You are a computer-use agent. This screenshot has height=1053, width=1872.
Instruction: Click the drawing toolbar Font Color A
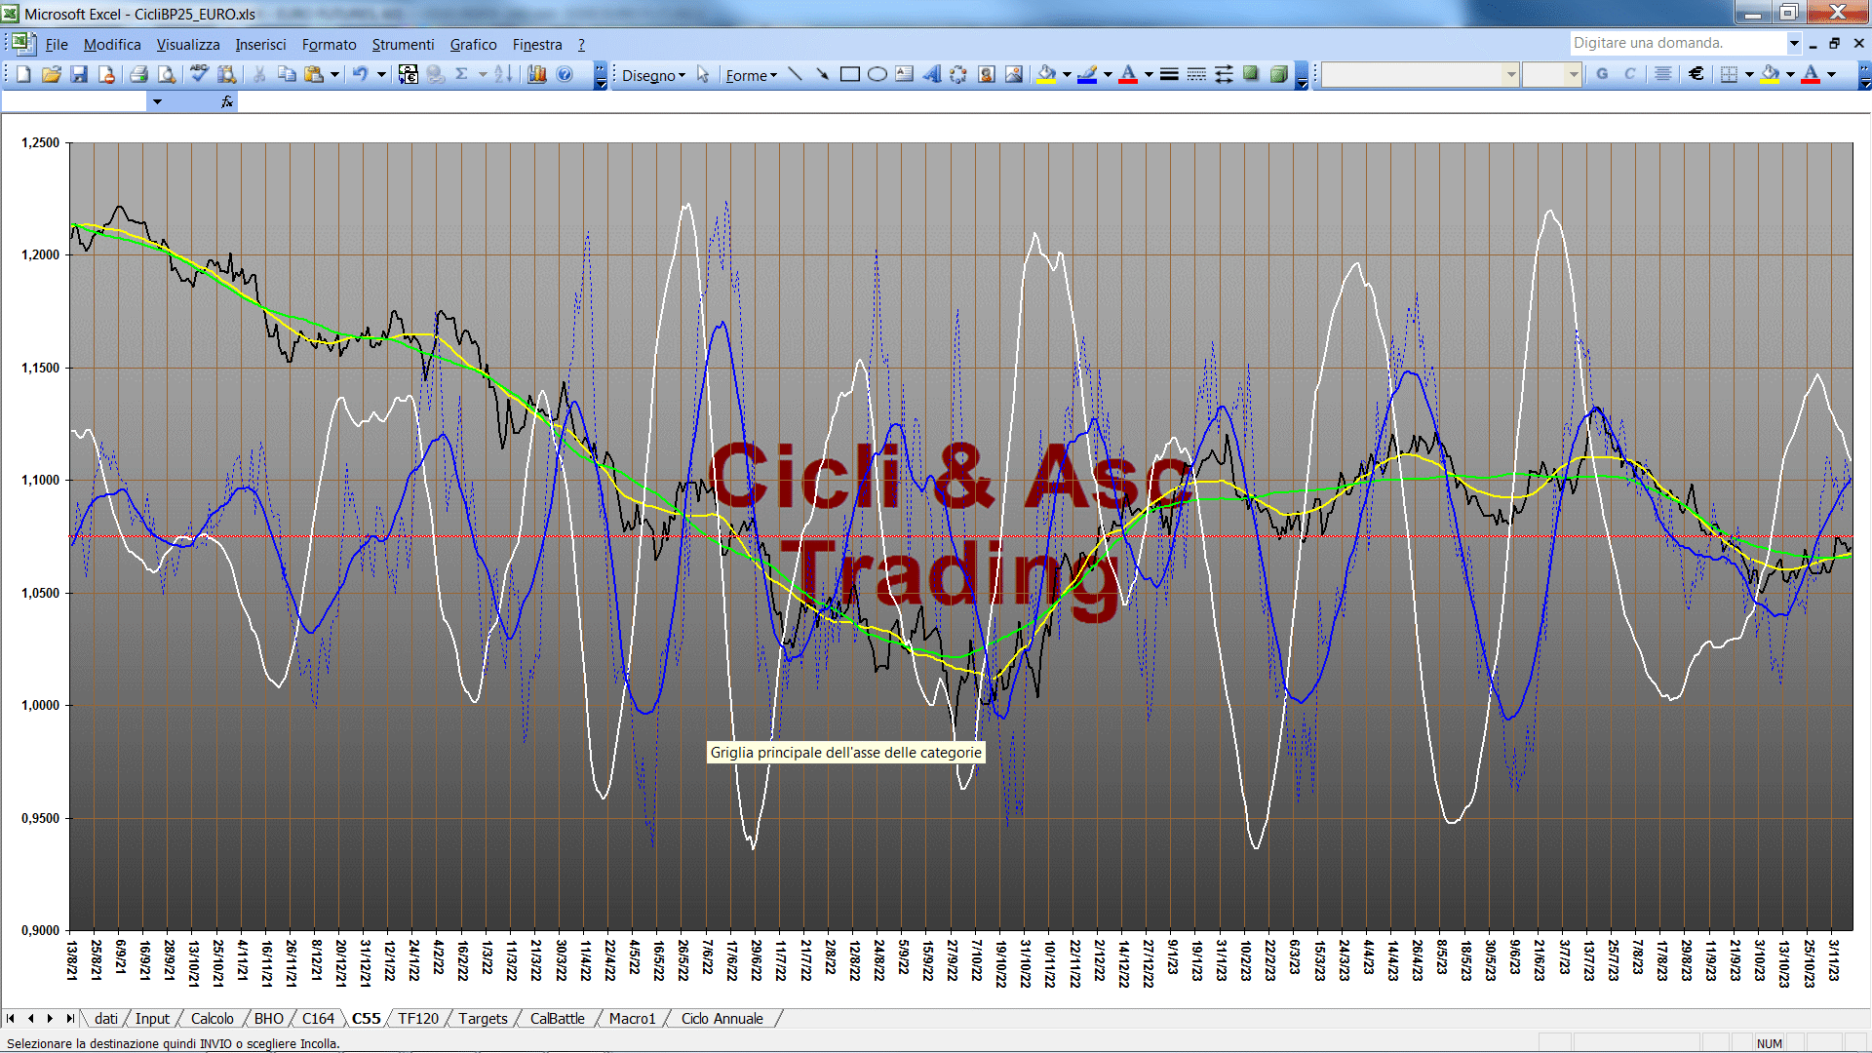pyautogui.click(x=1128, y=74)
